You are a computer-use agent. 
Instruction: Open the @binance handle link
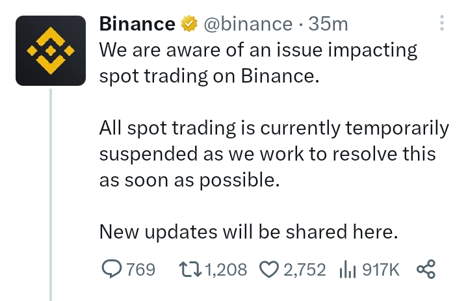click(248, 24)
